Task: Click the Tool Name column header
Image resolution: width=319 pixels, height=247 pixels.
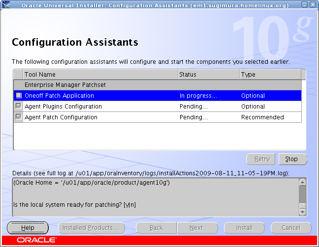Action: point(100,75)
